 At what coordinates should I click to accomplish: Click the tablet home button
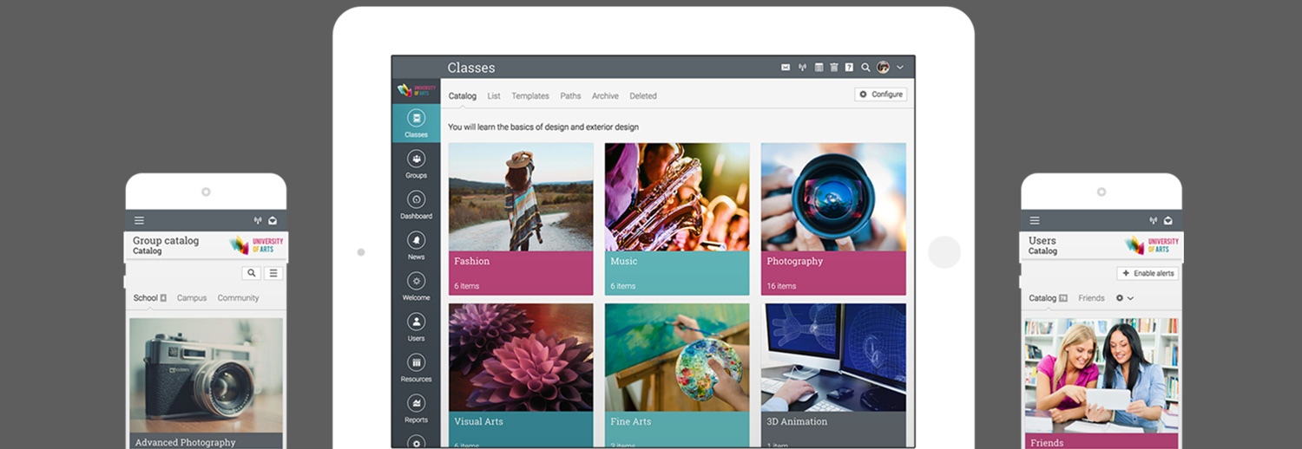944,252
